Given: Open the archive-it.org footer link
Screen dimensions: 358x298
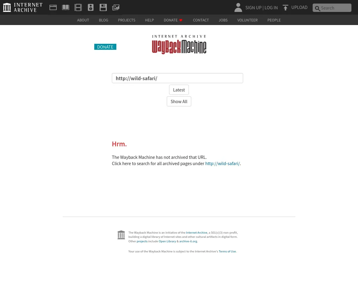Looking at the screenshot, I should (188, 241).
